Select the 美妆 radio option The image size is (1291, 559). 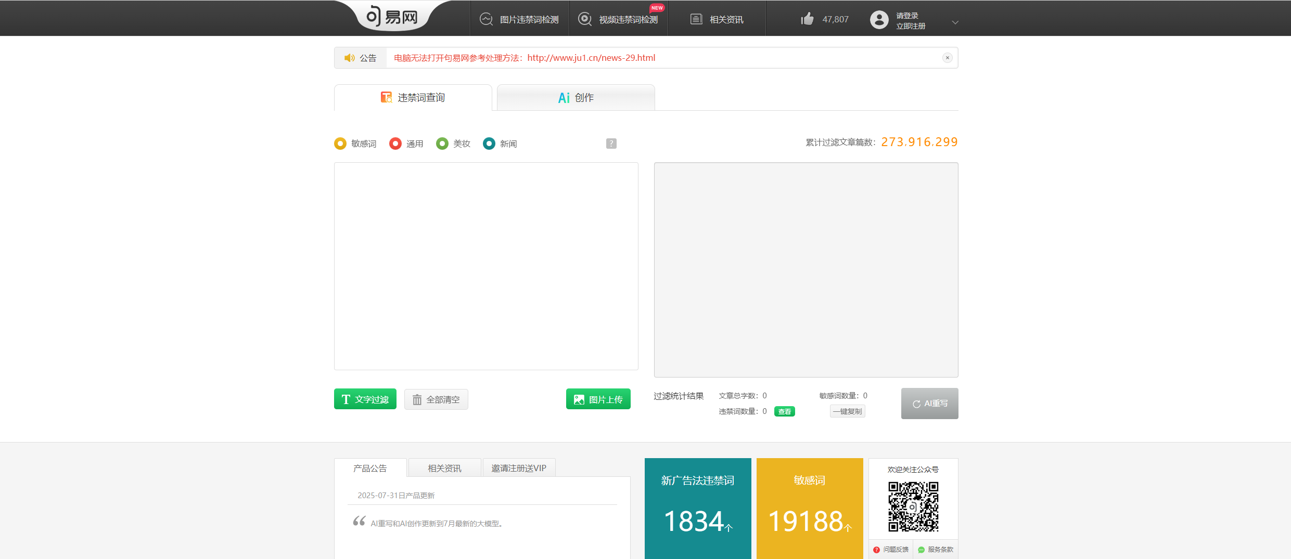coord(442,144)
